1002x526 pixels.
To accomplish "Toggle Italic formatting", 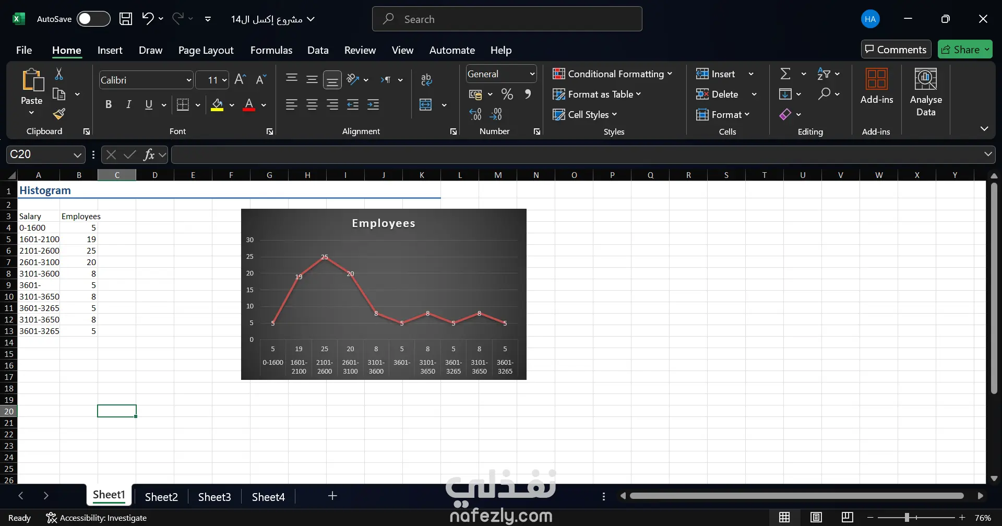I will pos(128,105).
